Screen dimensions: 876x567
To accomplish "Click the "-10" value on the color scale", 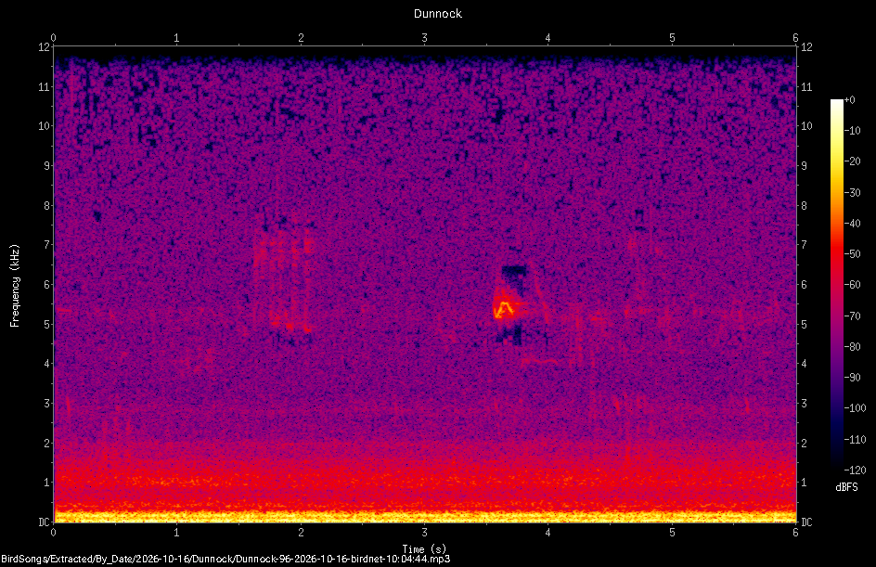I will [x=853, y=131].
